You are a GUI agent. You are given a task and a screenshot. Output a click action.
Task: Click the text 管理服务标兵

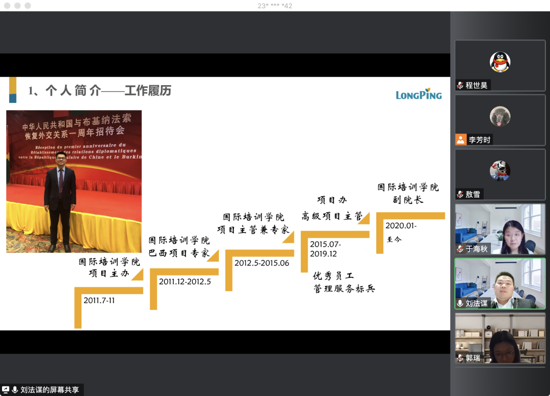(344, 288)
